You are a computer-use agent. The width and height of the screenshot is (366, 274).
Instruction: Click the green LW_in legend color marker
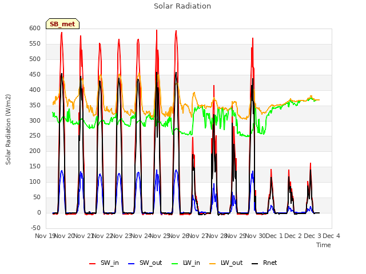175,264
